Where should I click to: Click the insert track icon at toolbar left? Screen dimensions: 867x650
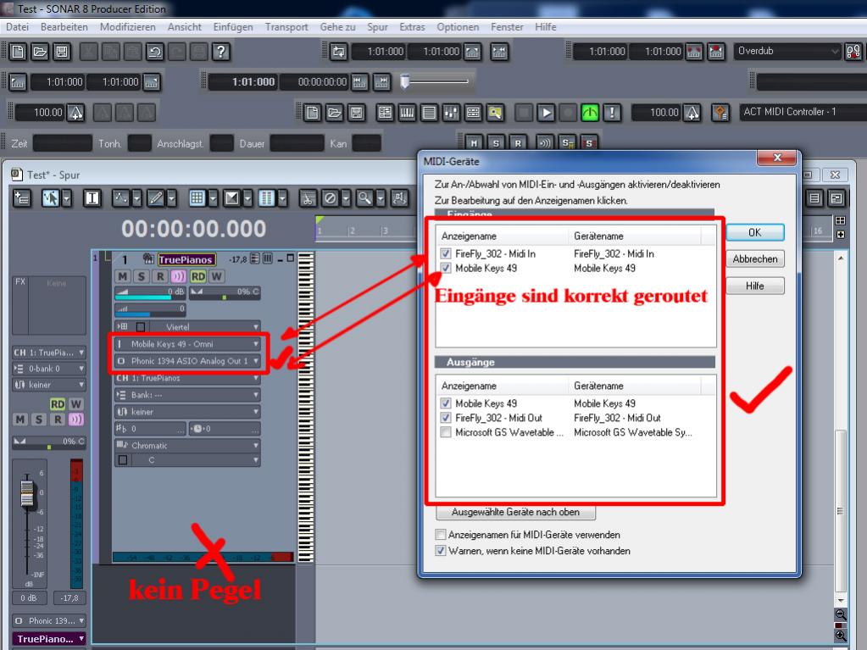[22, 197]
